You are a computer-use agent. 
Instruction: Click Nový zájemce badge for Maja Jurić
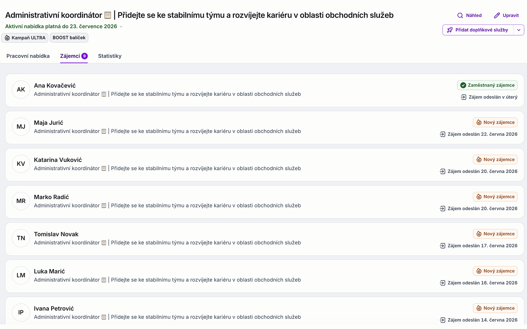tap(495, 123)
